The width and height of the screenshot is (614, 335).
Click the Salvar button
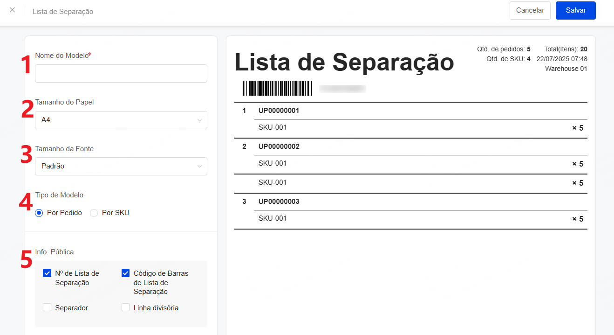576,10
